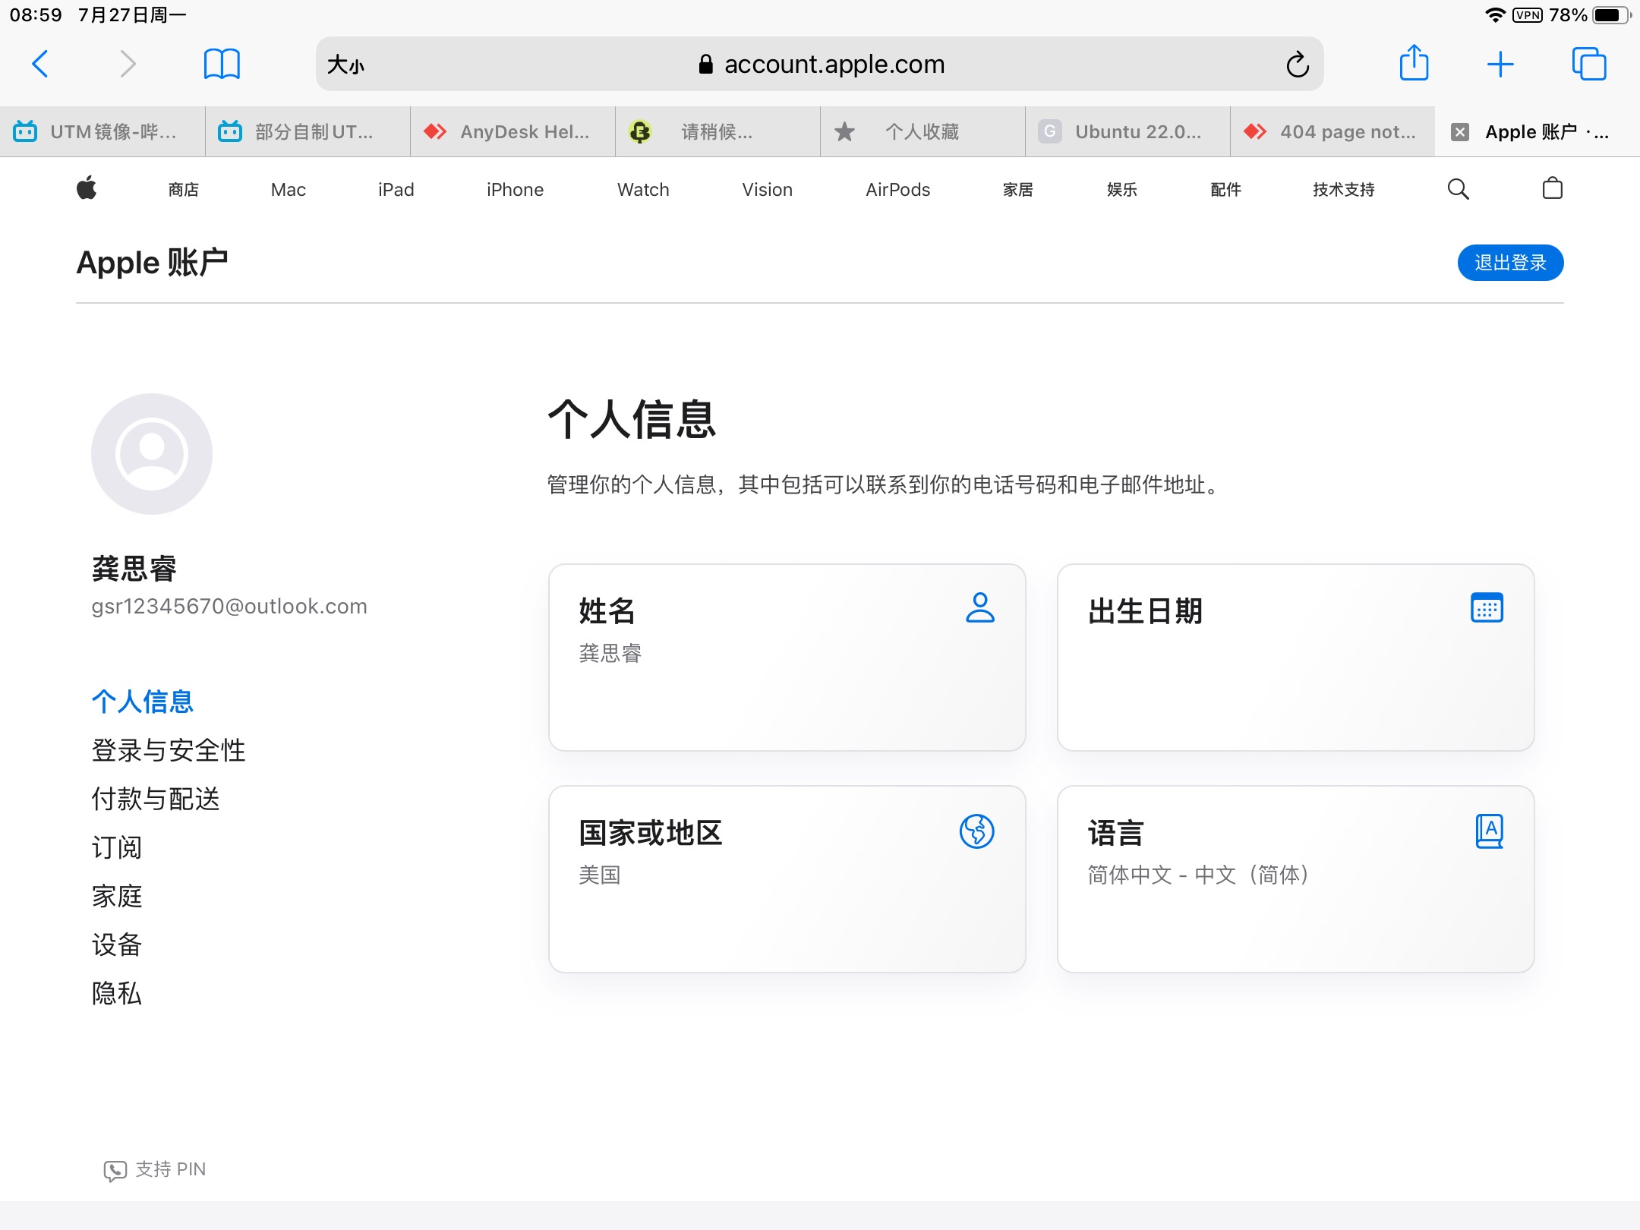Image resolution: width=1640 pixels, height=1230 pixels.
Task: Tap the Safari forward arrow
Action: click(128, 64)
